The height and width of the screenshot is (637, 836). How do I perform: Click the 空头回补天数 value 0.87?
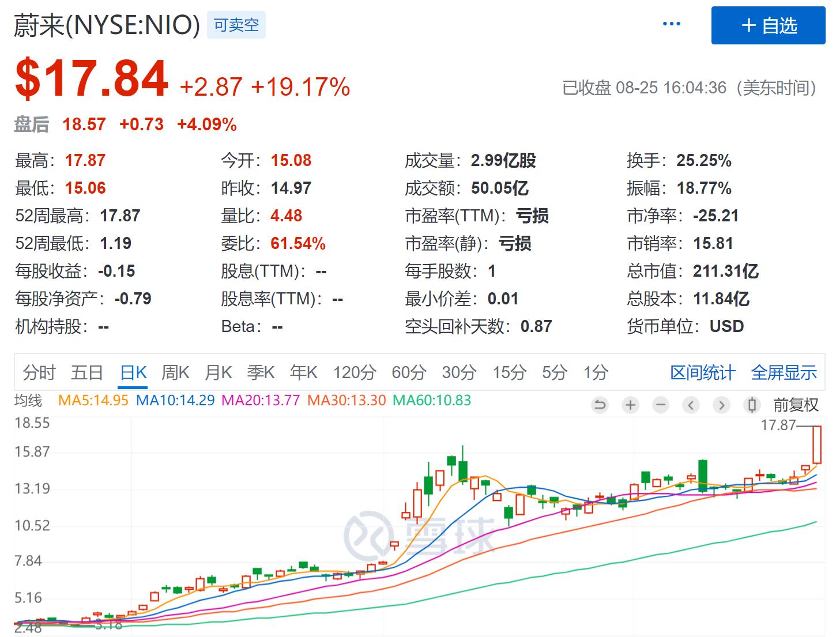point(536,326)
